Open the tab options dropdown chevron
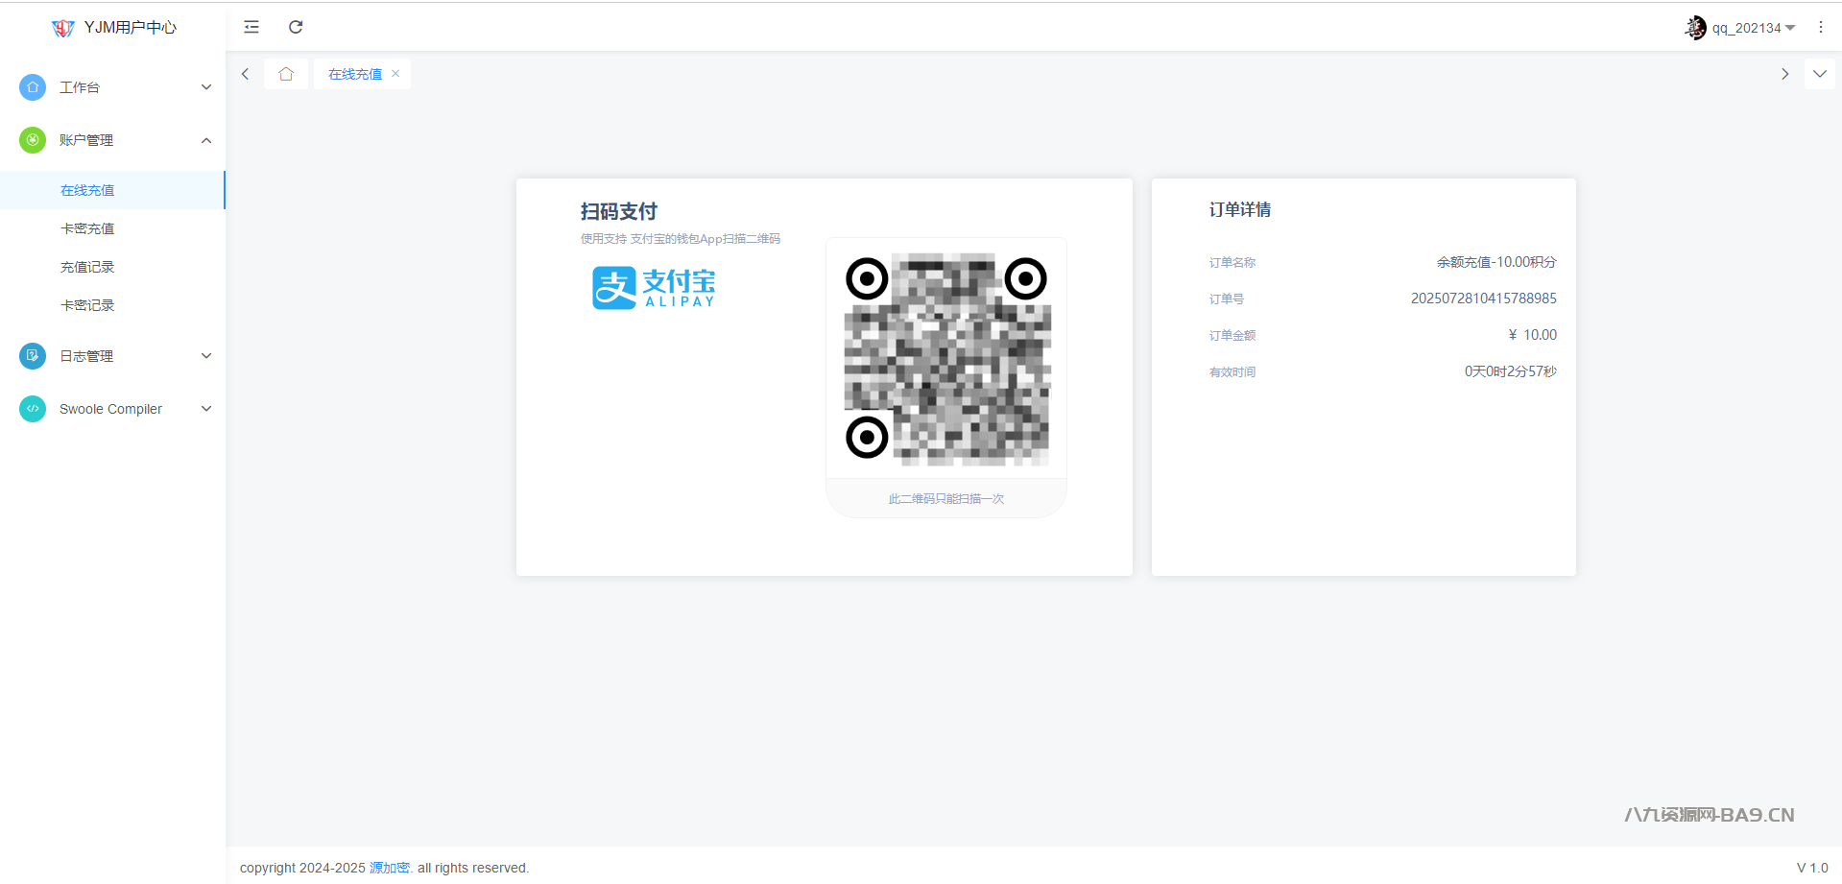The height and width of the screenshot is (884, 1842). [x=1819, y=74]
